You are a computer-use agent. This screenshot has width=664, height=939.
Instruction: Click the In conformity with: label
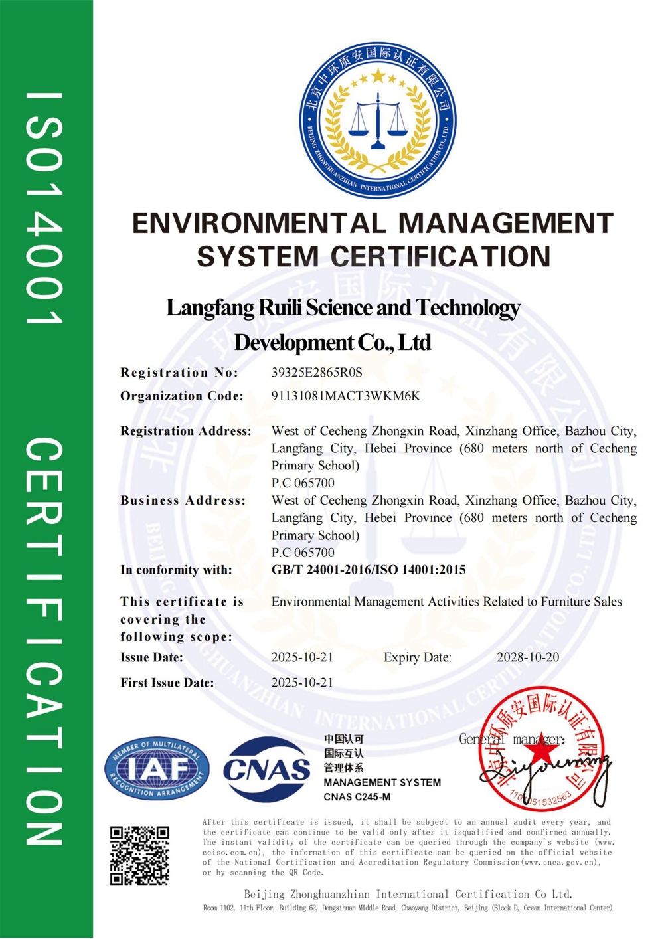pos(176,570)
